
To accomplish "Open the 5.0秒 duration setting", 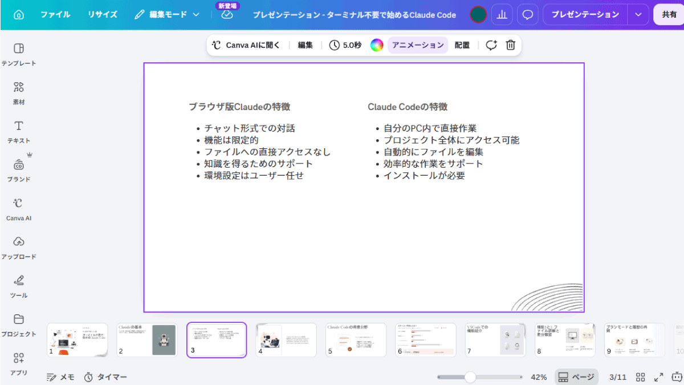I will point(345,45).
